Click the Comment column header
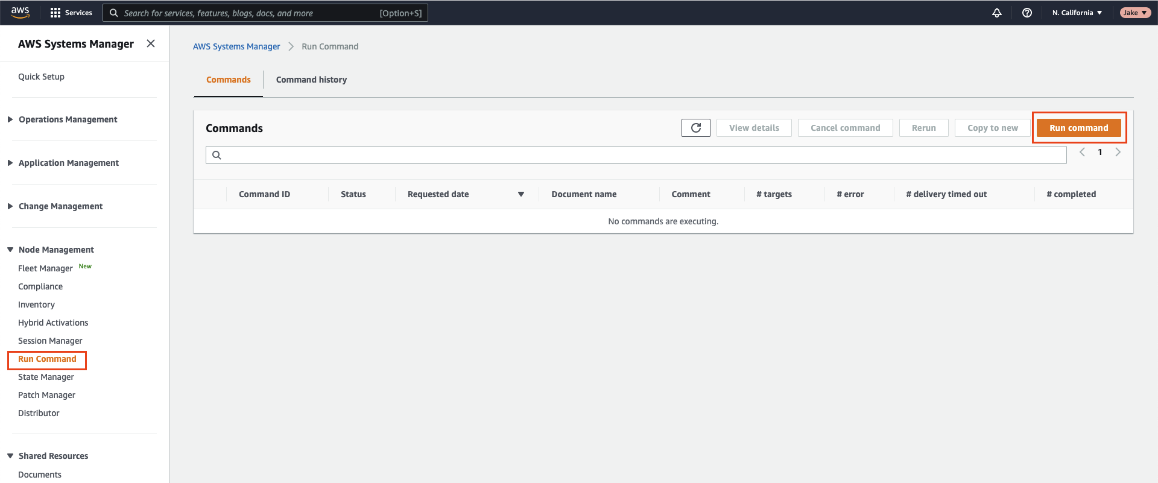The width and height of the screenshot is (1158, 483). 691,194
